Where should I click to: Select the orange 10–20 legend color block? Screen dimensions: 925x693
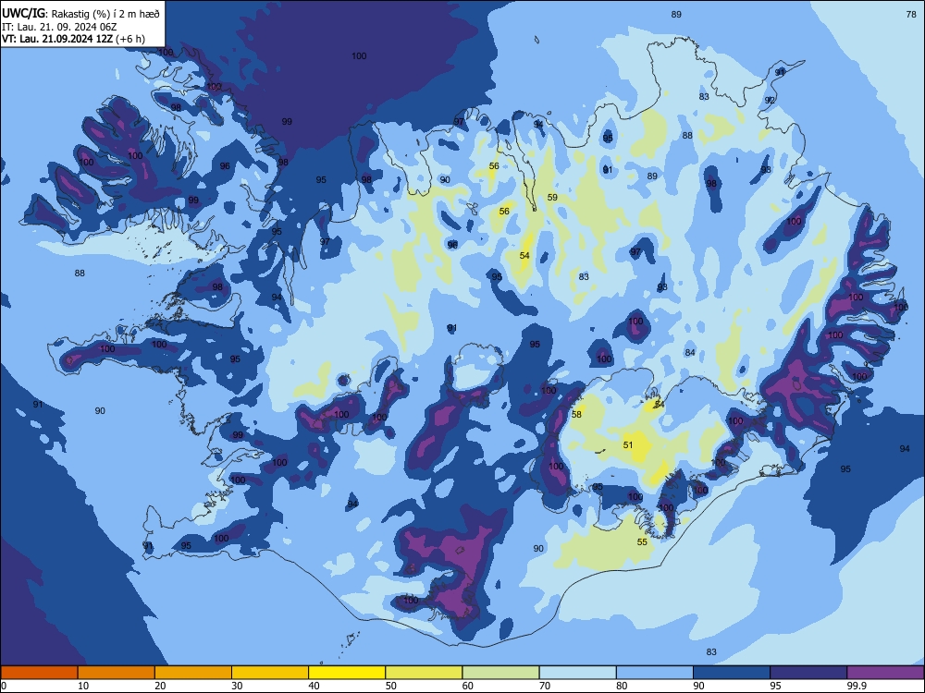click(x=117, y=673)
